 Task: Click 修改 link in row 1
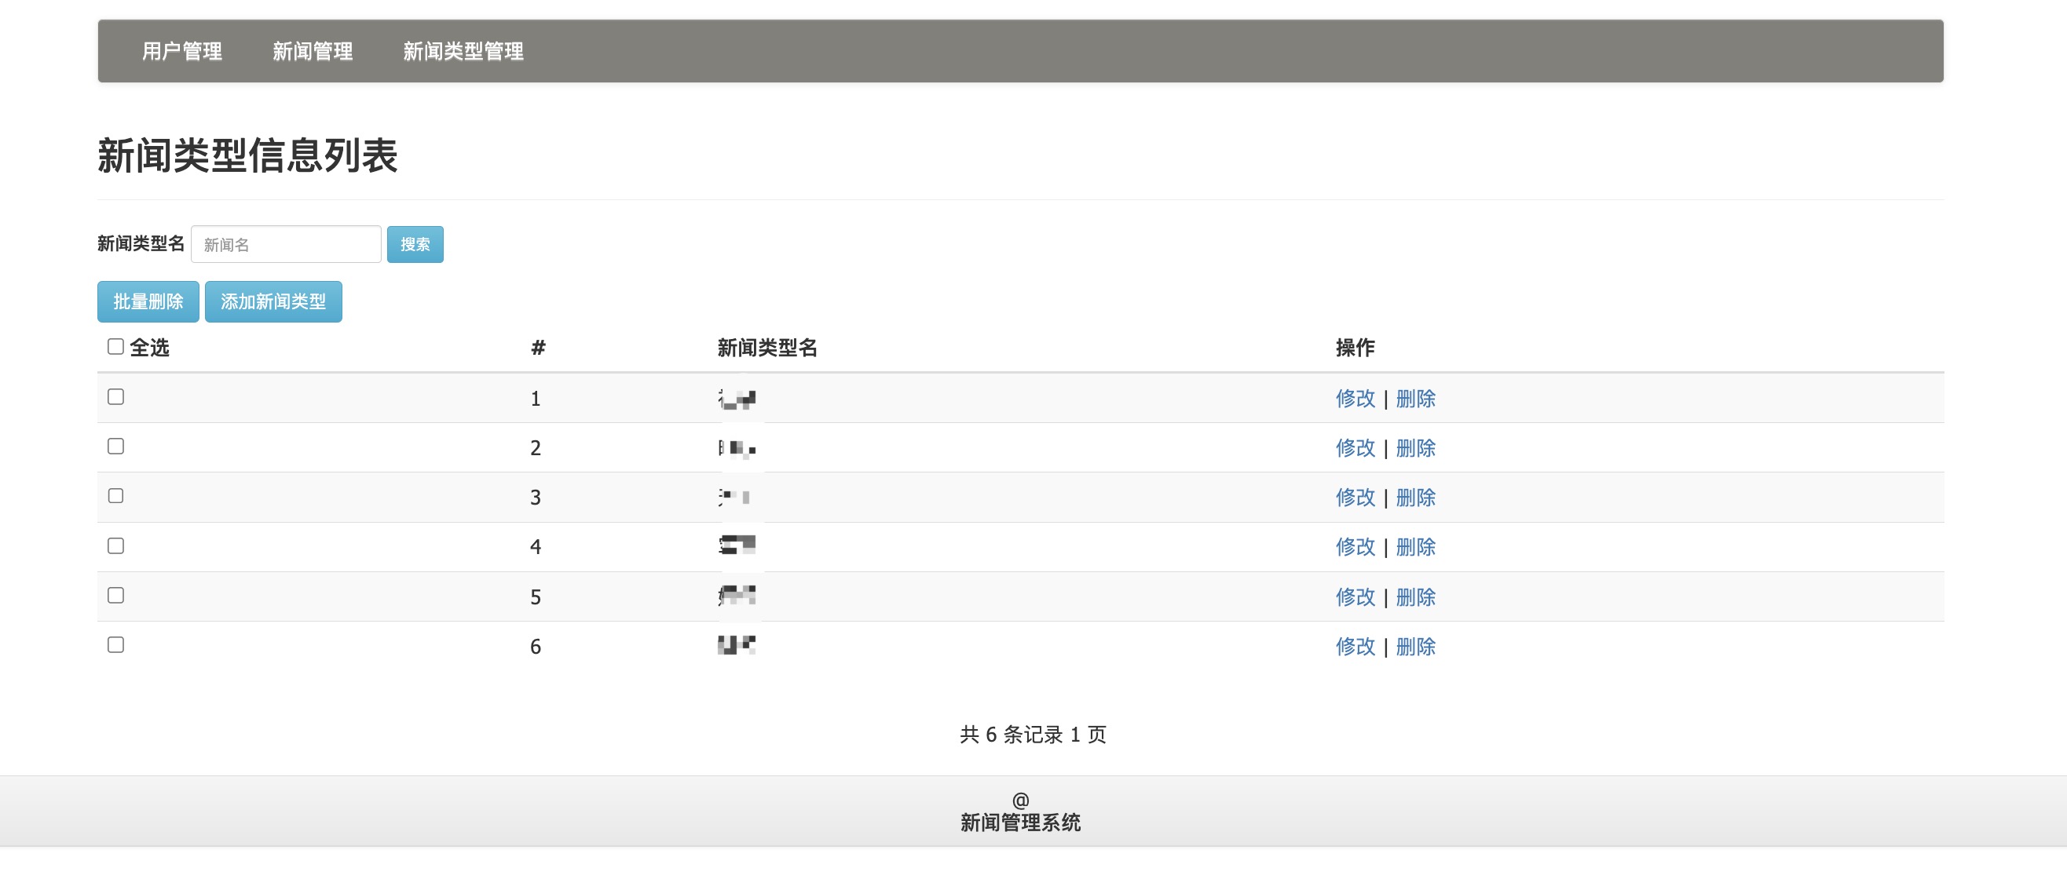pos(1355,399)
